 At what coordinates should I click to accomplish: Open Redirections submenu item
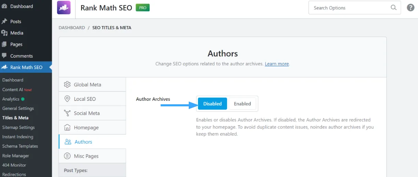[x=14, y=174]
